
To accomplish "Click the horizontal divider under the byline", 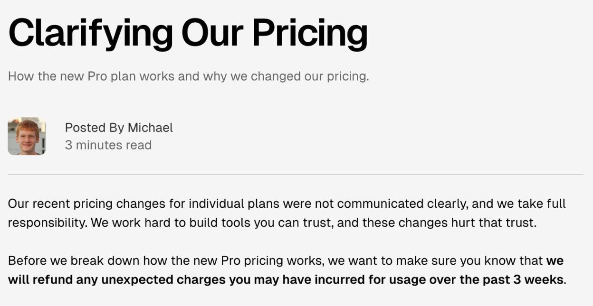I will click(296, 175).
